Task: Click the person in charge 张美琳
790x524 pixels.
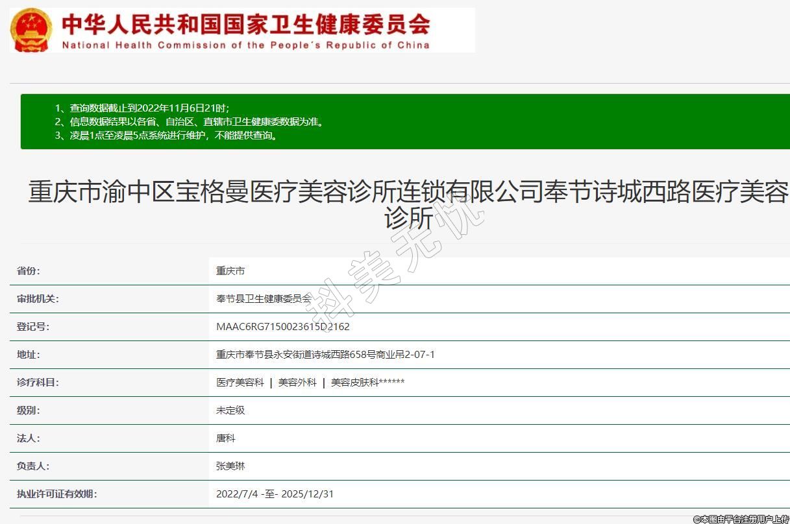Action: [x=230, y=466]
